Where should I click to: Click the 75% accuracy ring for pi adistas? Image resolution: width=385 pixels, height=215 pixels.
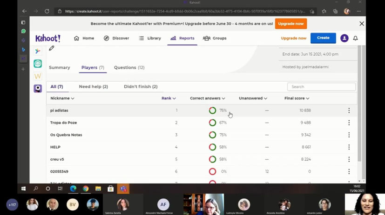coord(212,111)
